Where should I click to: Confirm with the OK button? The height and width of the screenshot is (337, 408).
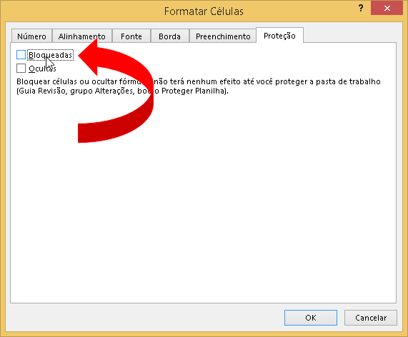[x=311, y=318]
